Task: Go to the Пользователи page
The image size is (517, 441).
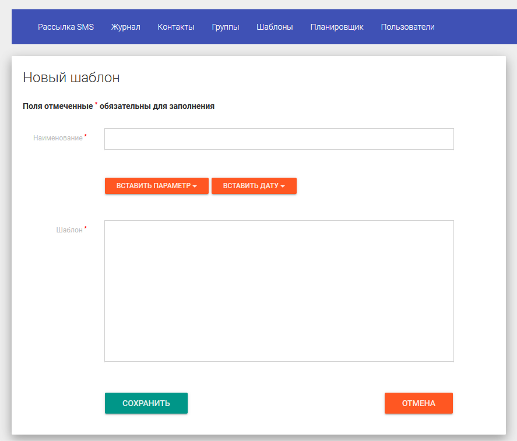Action: tap(407, 27)
